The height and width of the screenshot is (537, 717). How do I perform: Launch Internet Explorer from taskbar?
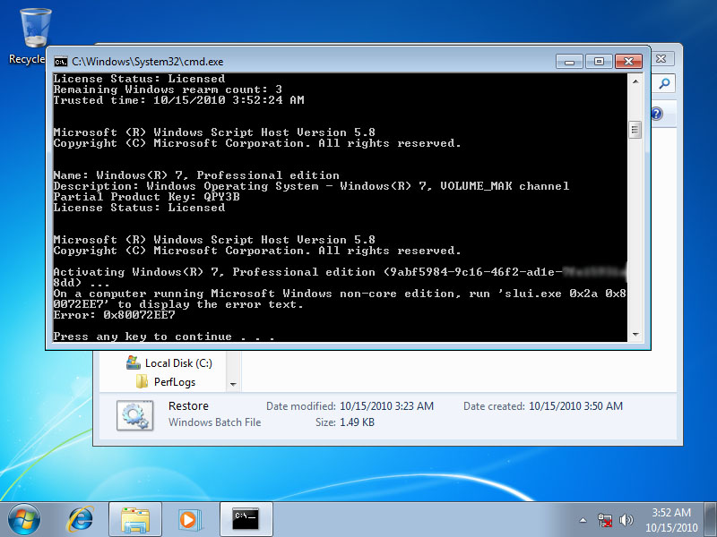(x=80, y=520)
